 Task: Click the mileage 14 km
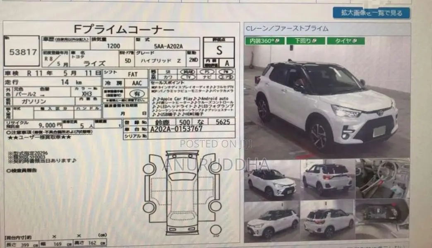71,82
